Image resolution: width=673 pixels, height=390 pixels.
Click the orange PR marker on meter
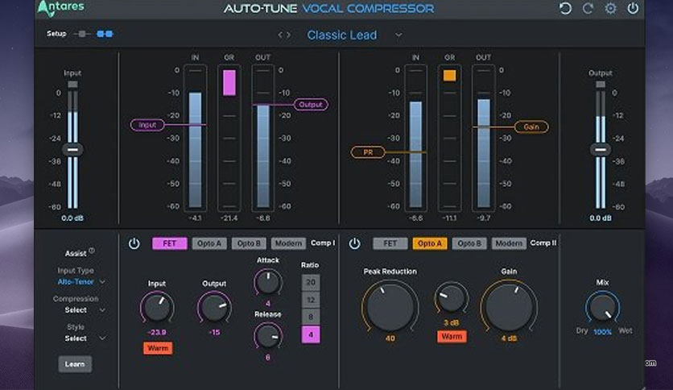pos(368,152)
